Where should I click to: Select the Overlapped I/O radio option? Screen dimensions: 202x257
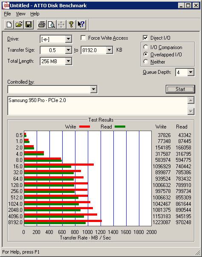click(146, 54)
